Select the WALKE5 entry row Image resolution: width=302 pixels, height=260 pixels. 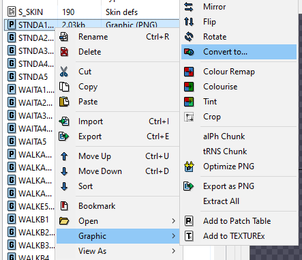pyautogui.click(x=29, y=207)
